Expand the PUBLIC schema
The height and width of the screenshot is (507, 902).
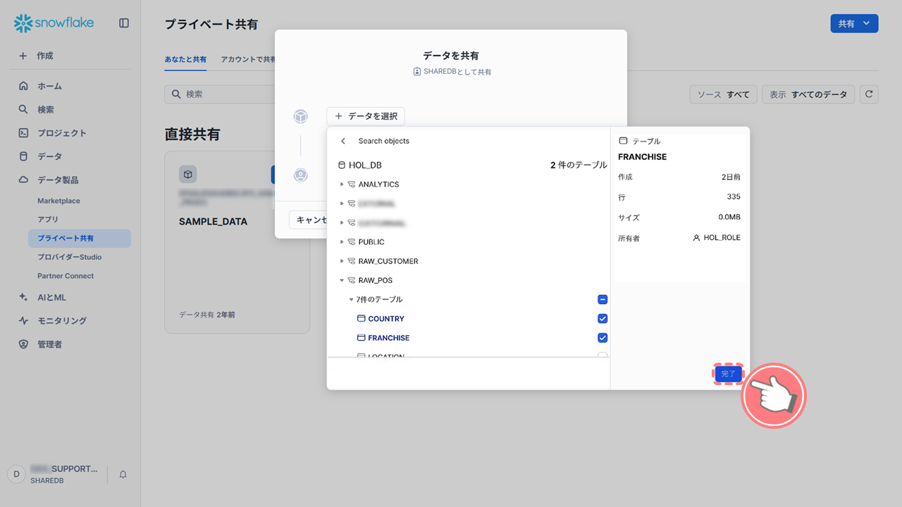[x=342, y=242]
